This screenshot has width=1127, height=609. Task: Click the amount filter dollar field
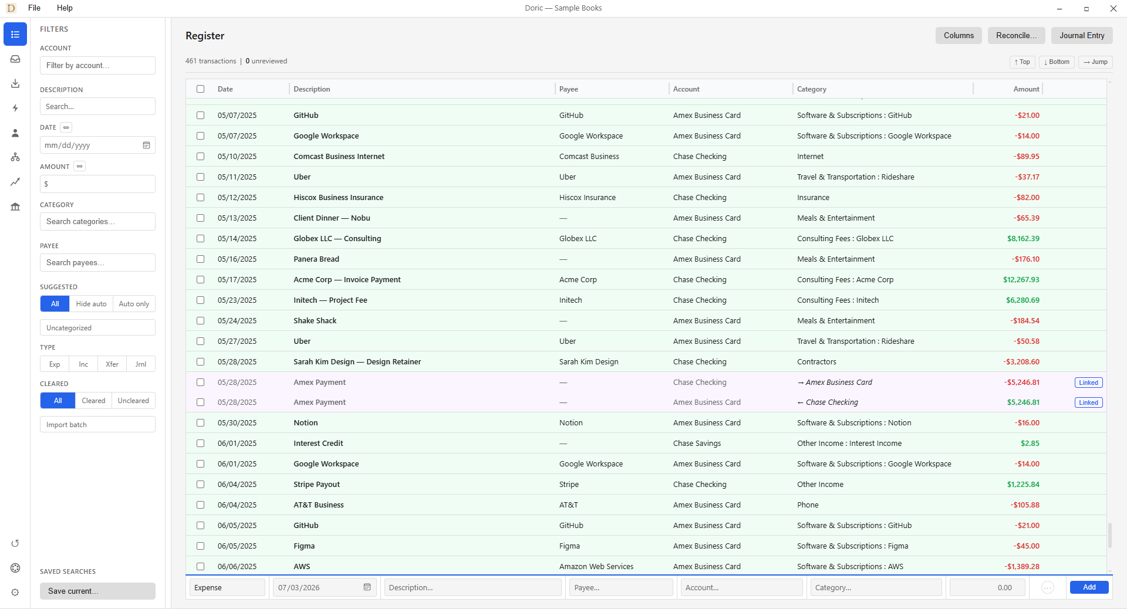[x=97, y=184]
